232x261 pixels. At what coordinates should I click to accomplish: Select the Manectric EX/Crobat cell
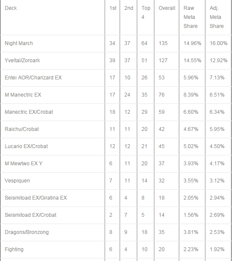pyautogui.click(x=29, y=112)
